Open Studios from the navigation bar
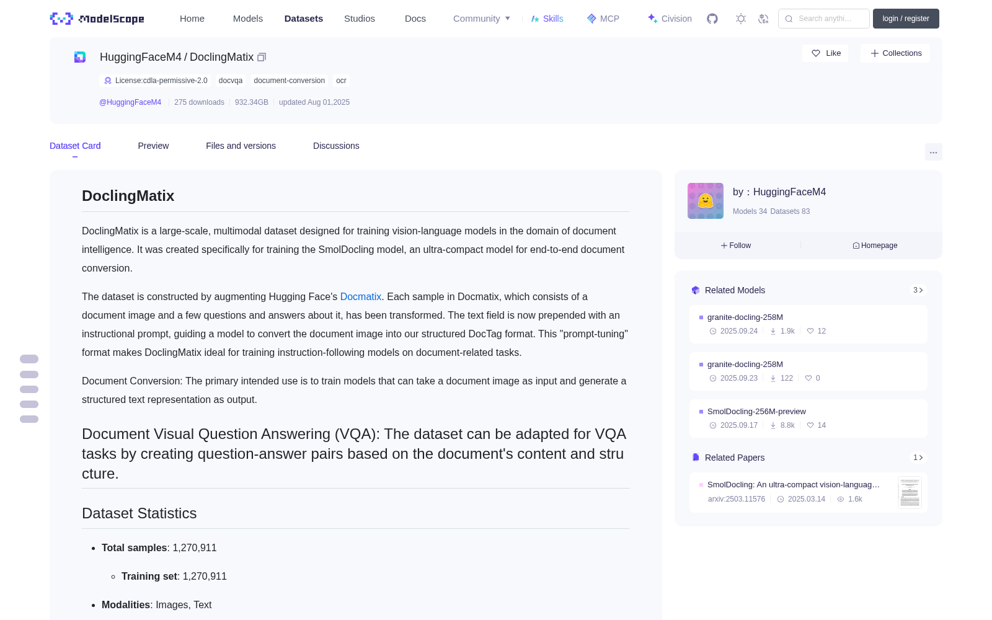Image resolution: width=992 pixels, height=620 pixels. pos(360,19)
